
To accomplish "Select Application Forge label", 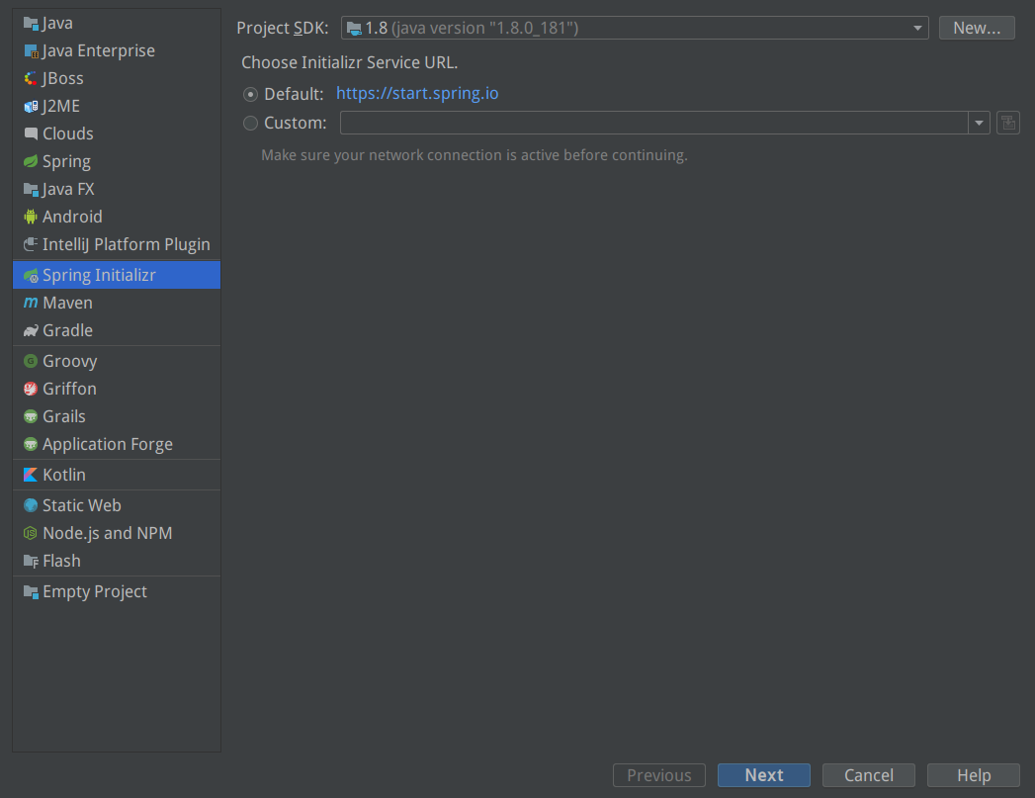I will coord(108,445).
